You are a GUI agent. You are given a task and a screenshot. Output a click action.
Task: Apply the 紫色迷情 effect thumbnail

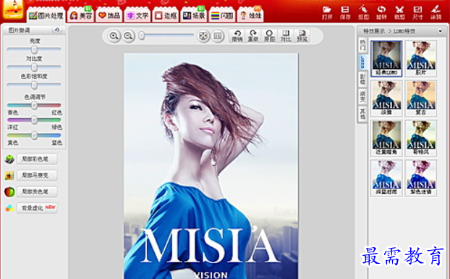pos(421,178)
